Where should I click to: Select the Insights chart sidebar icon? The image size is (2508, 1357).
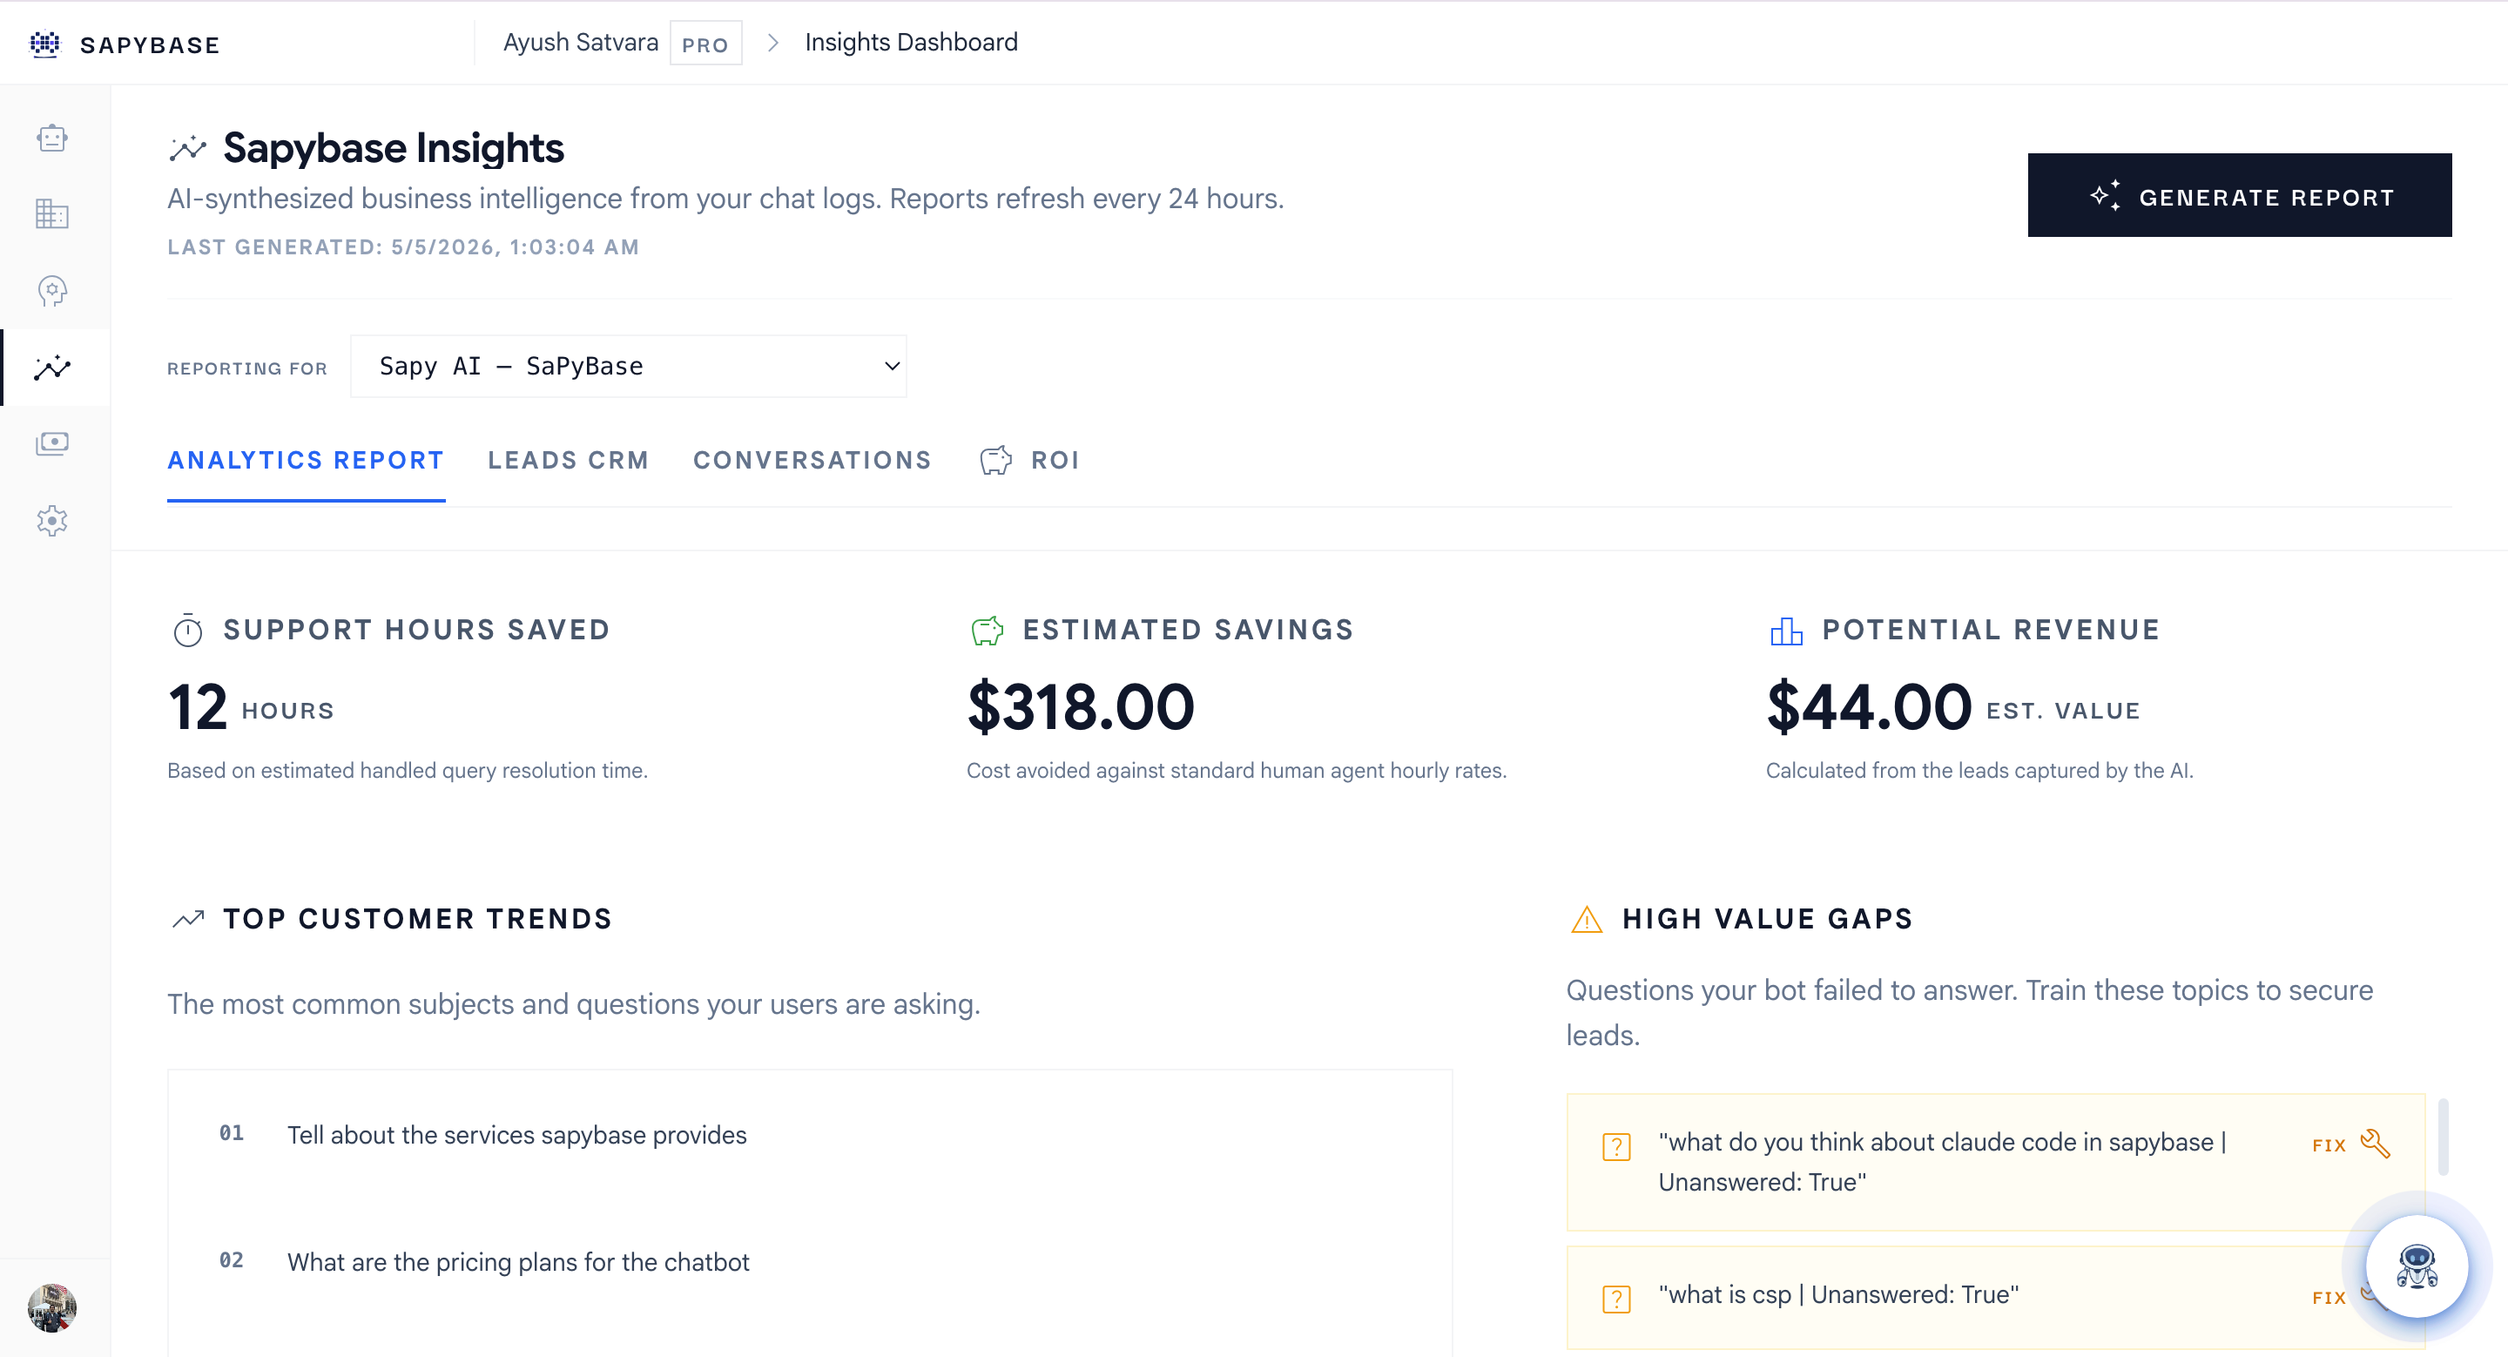52,367
